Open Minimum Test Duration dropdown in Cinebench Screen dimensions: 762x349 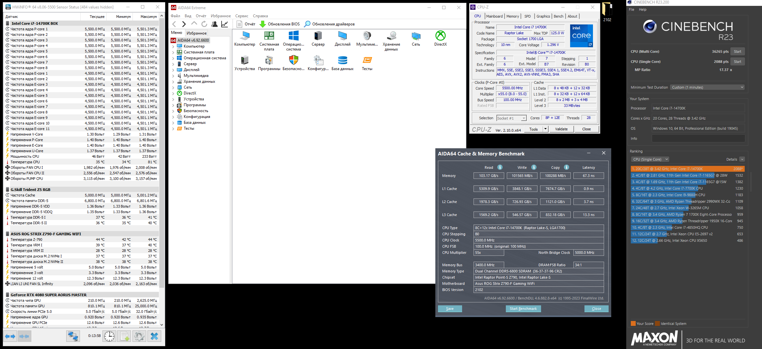click(708, 87)
